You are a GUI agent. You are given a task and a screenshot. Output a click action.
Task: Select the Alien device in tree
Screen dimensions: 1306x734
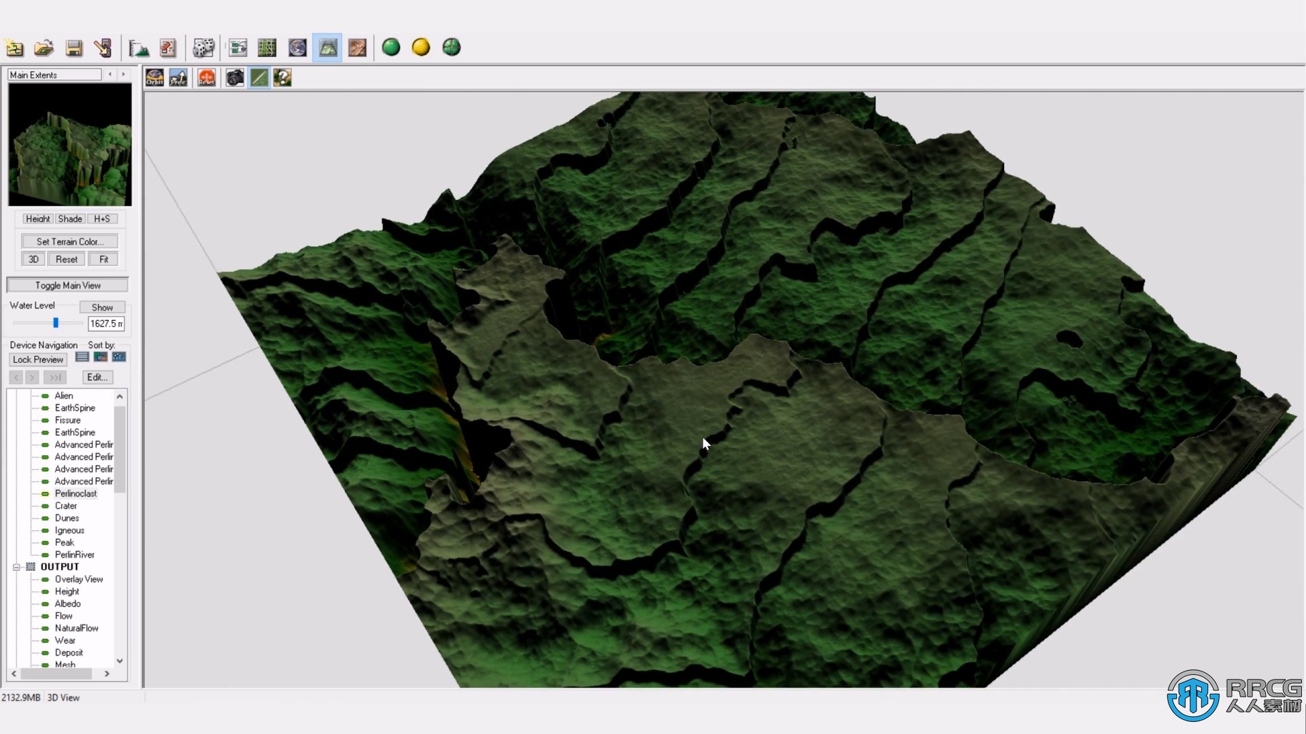(64, 396)
